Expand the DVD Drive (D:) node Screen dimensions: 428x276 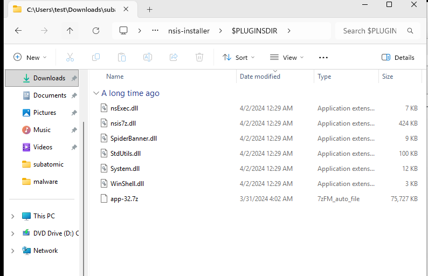pos(12,233)
